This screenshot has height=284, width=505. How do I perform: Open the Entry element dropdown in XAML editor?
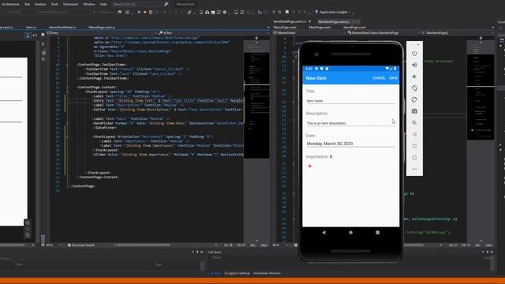coord(102,33)
